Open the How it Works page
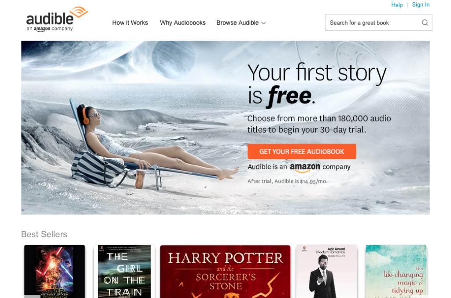 (130, 23)
